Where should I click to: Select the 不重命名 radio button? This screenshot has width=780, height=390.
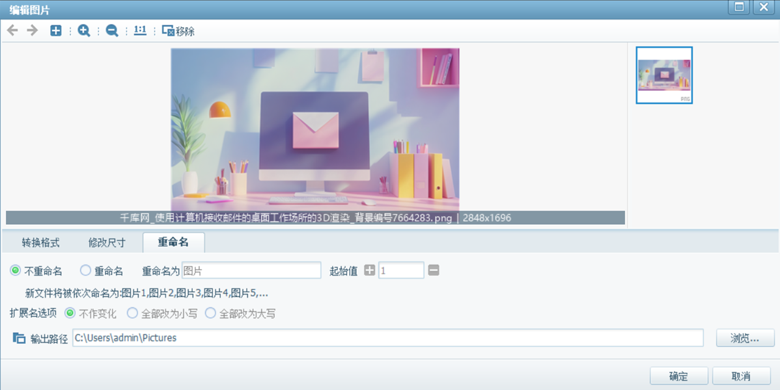16,270
